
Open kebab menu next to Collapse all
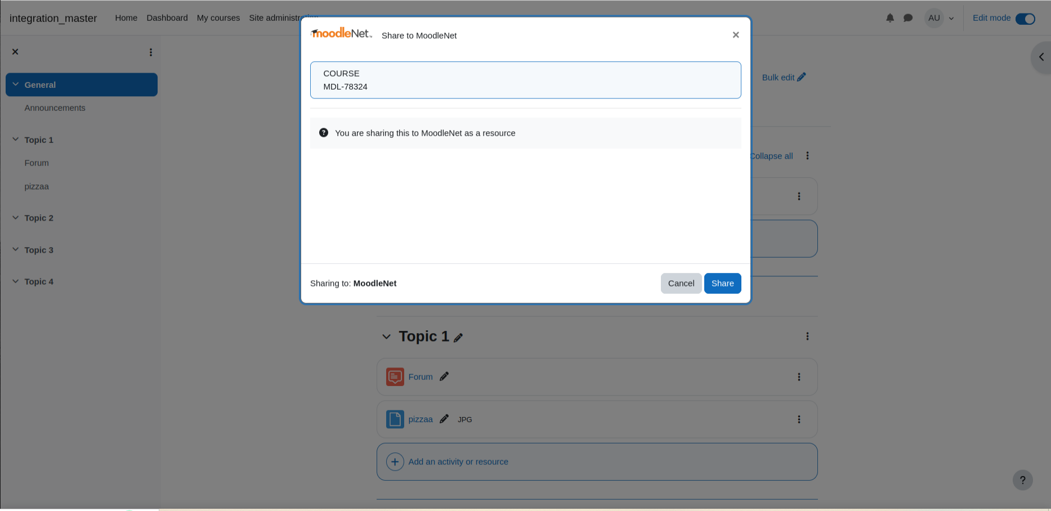point(807,156)
